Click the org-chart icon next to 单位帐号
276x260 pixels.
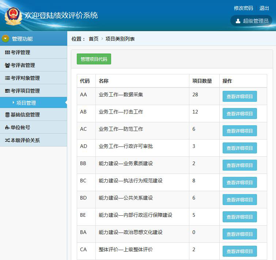click(7, 127)
